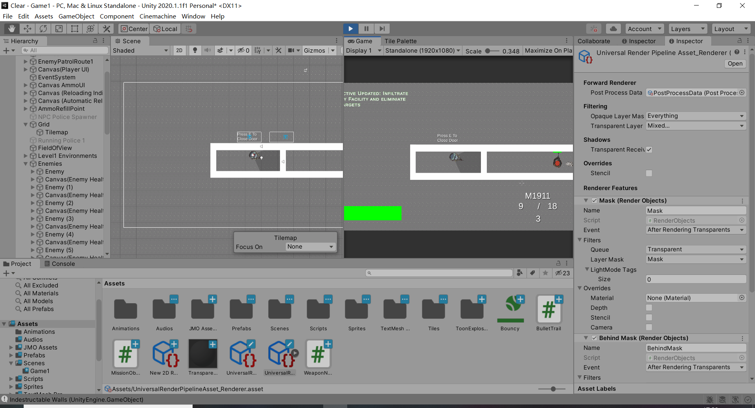Open Transparent Layer Mask dropdown
The width and height of the screenshot is (755, 408).
pyautogui.click(x=696, y=126)
